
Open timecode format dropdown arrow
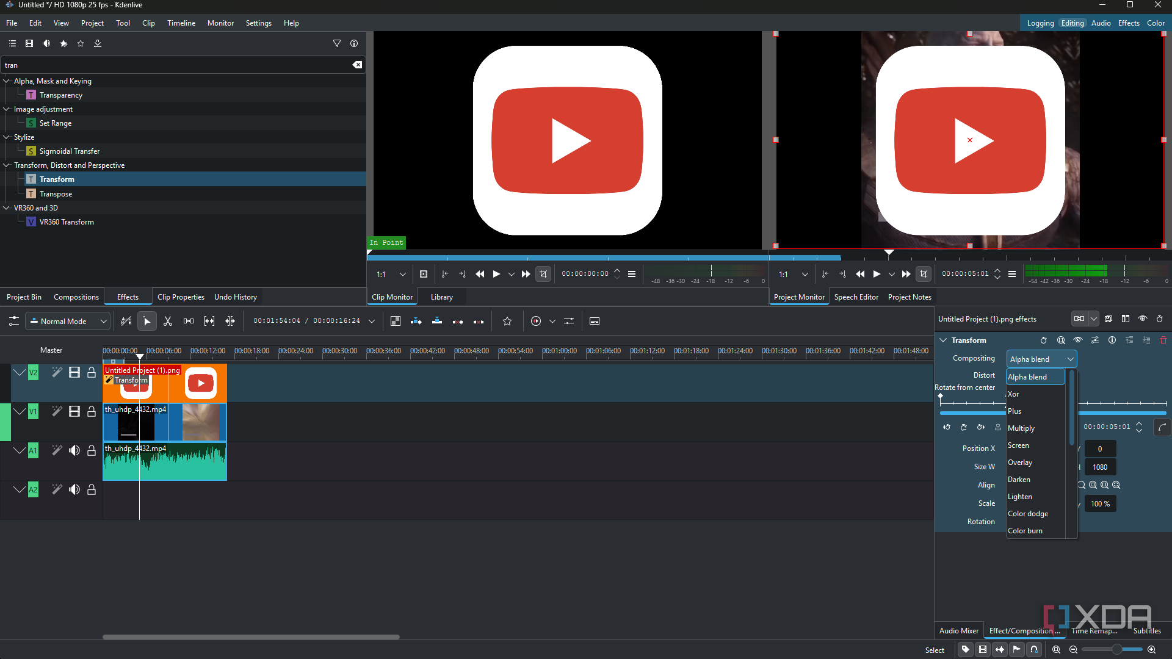coord(371,321)
